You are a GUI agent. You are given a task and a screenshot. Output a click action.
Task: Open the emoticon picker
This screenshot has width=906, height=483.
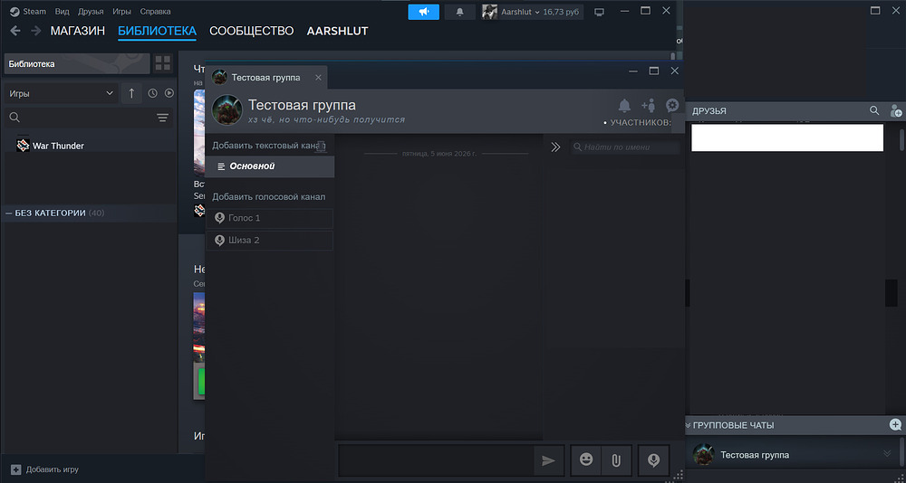(x=586, y=459)
